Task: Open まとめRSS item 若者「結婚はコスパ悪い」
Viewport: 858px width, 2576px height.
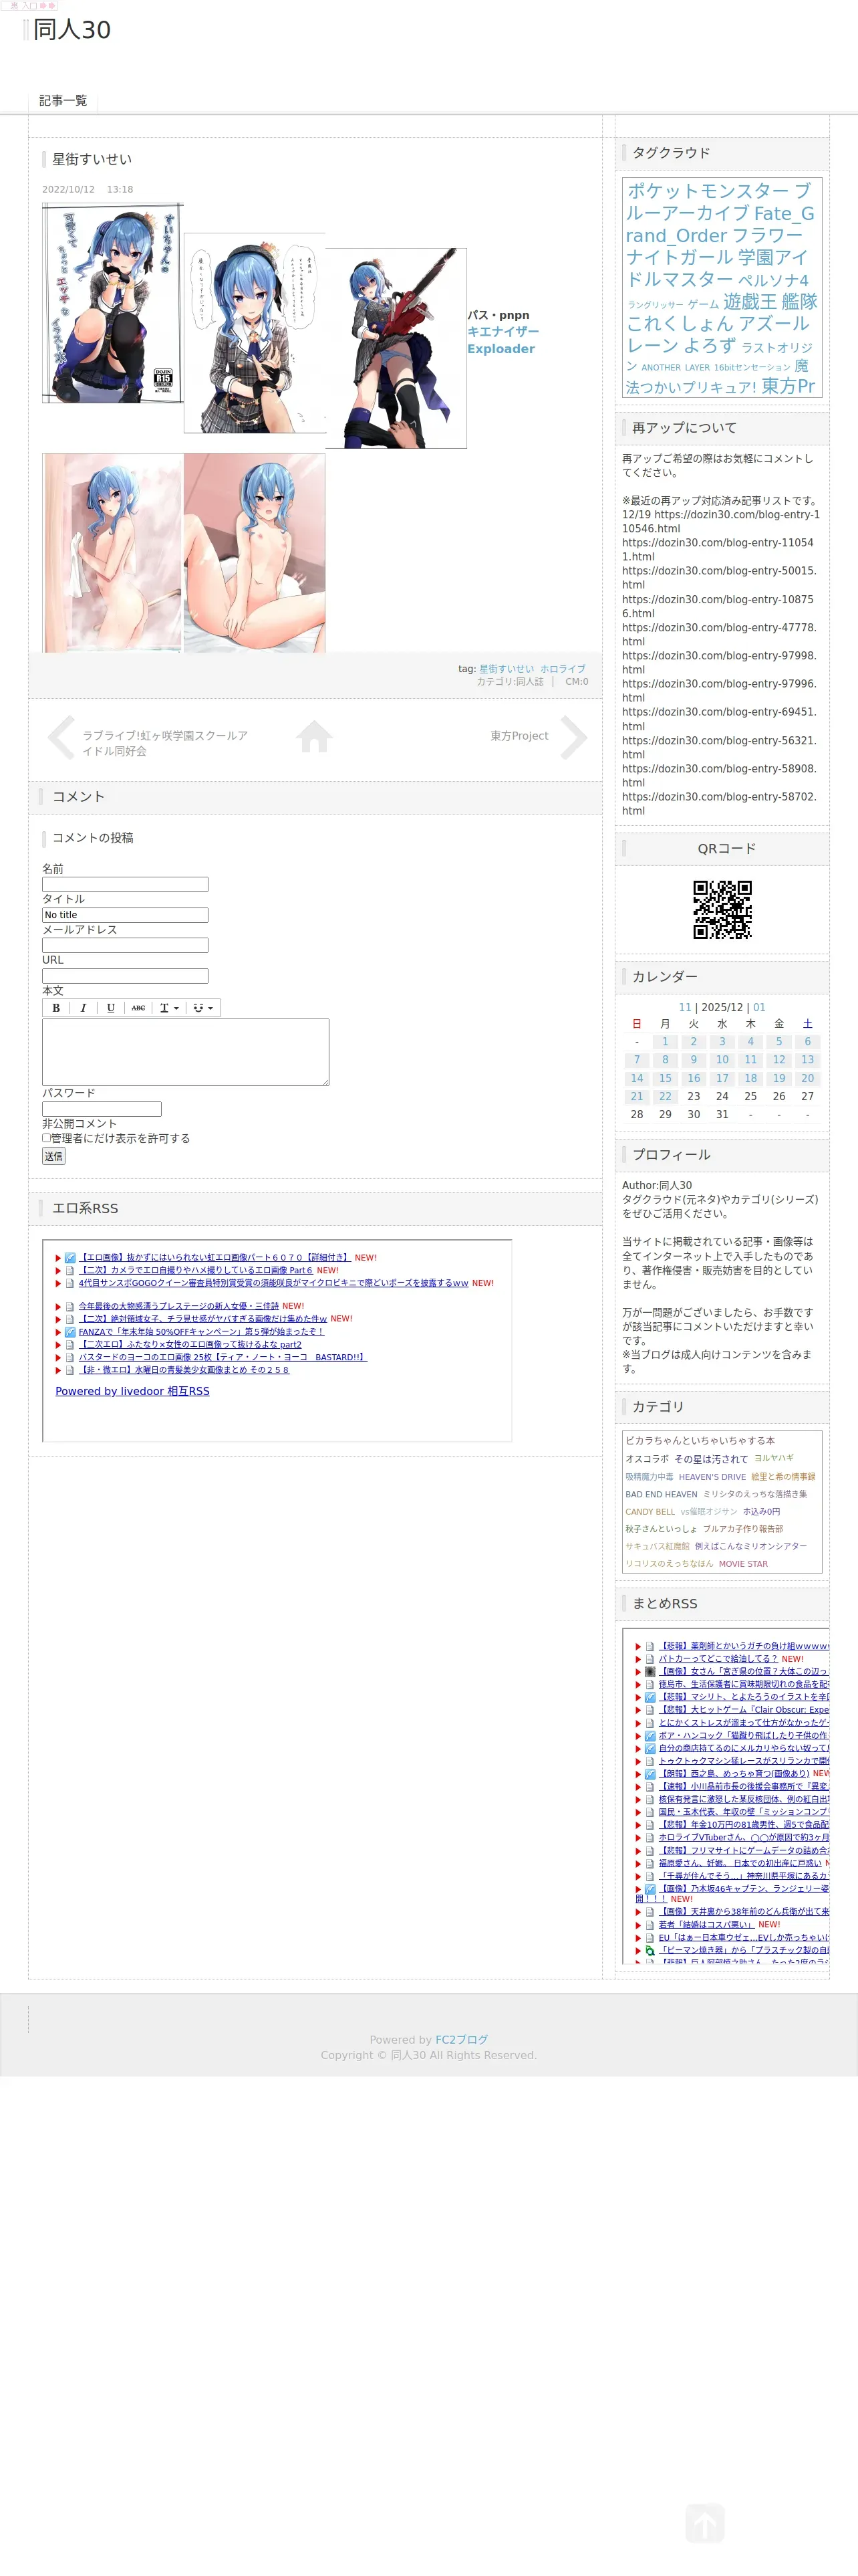Action: pos(705,1925)
